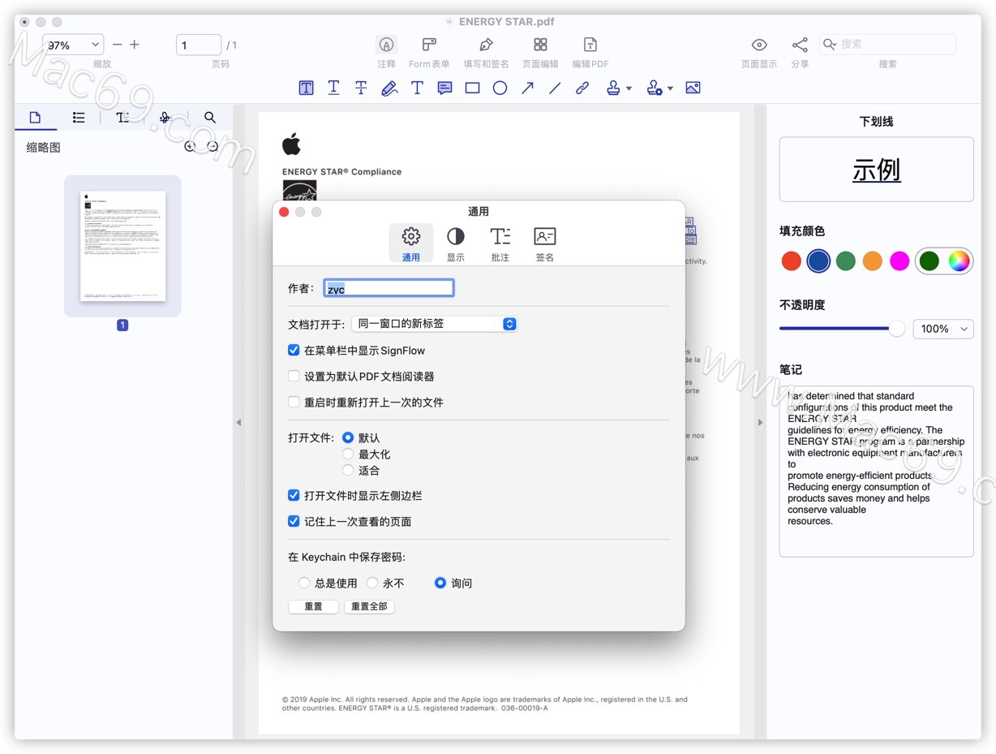Switch to the 签名 preferences tab
This screenshot has height=754, width=996.
[544, 241]
